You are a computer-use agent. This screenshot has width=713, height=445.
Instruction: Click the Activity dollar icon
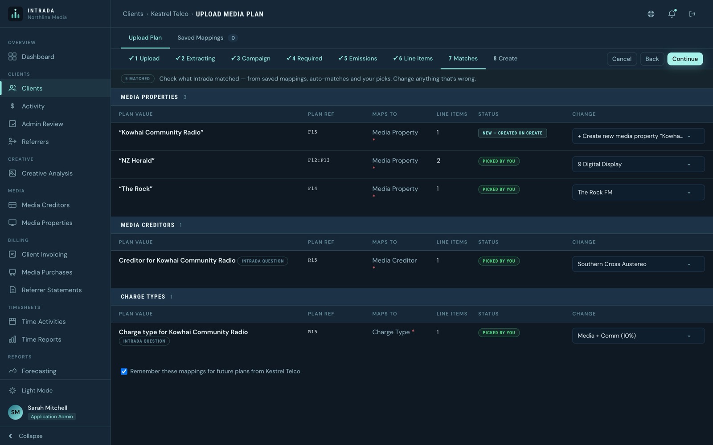click(12, 106)
